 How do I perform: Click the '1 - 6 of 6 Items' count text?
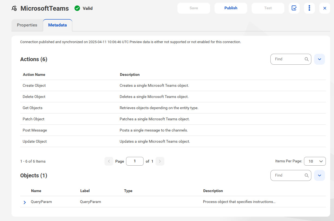click(x=33, y=161)
